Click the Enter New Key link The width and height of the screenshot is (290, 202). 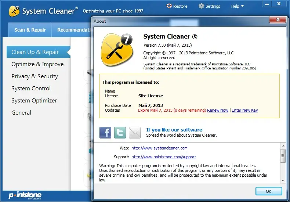click(x=245, y=110)
